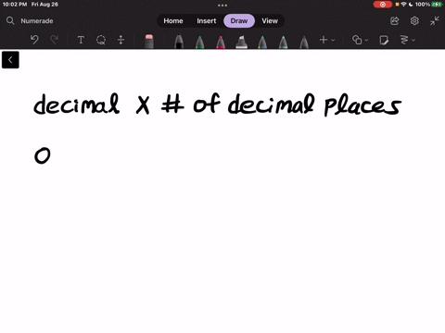Switch to the Home tab
445x333 pixels.
[x=173, y=20]
